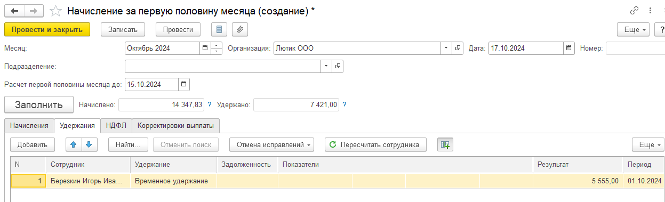Go back with the left arrow
This screenshot has height=202, width=665.
coord(14,11)
